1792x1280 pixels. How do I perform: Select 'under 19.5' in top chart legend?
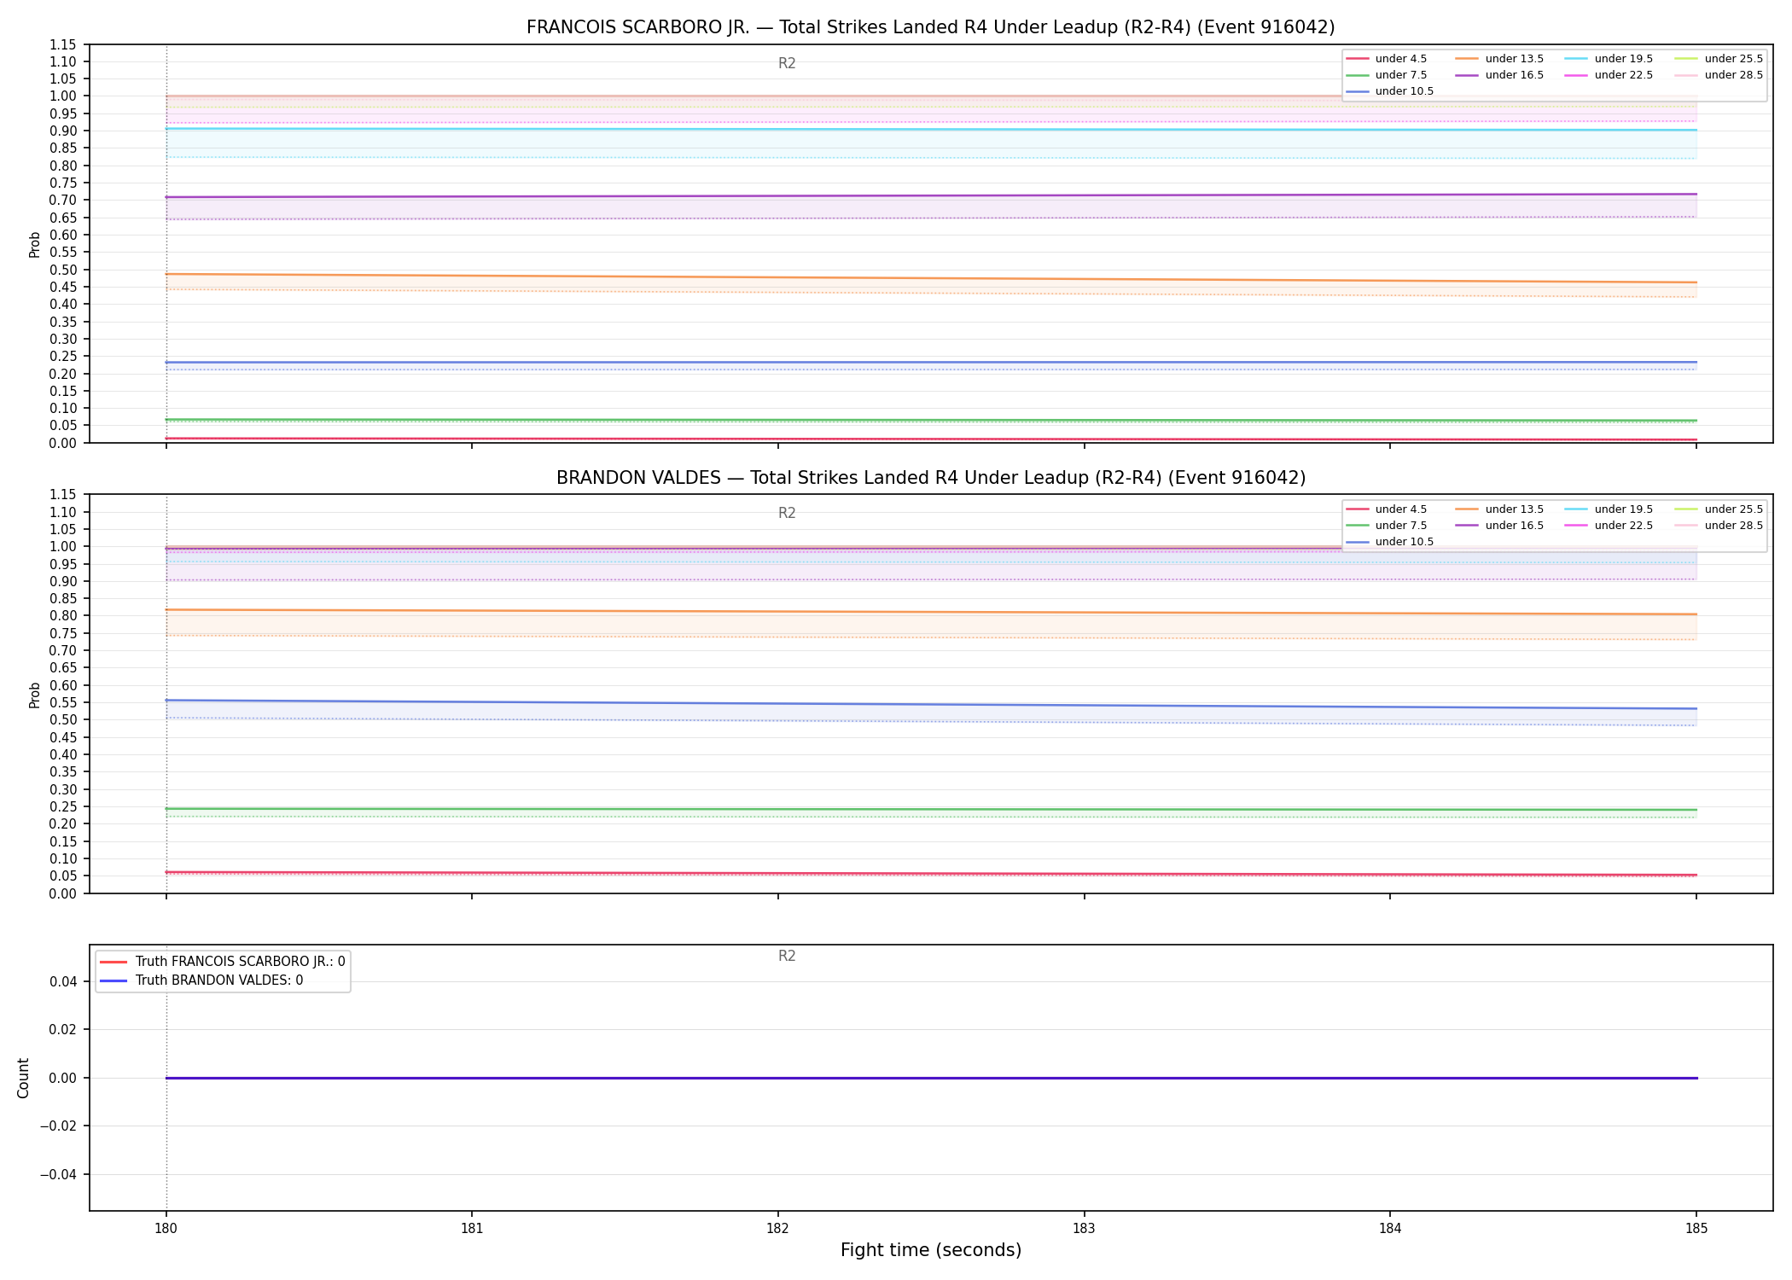(1609, 59)
